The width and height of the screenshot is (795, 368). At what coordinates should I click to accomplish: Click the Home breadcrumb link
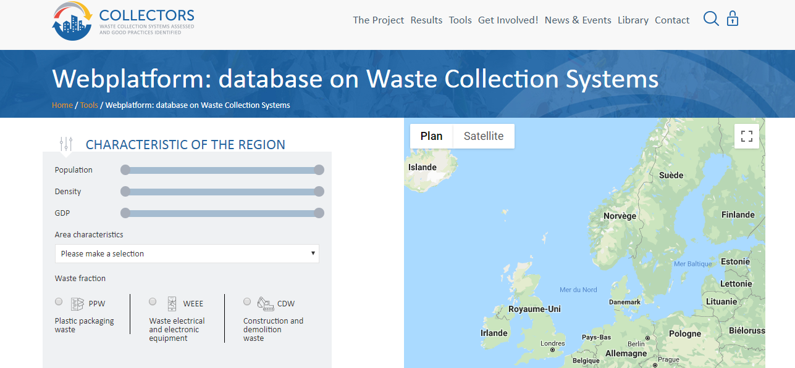click(x=62, y=105)
